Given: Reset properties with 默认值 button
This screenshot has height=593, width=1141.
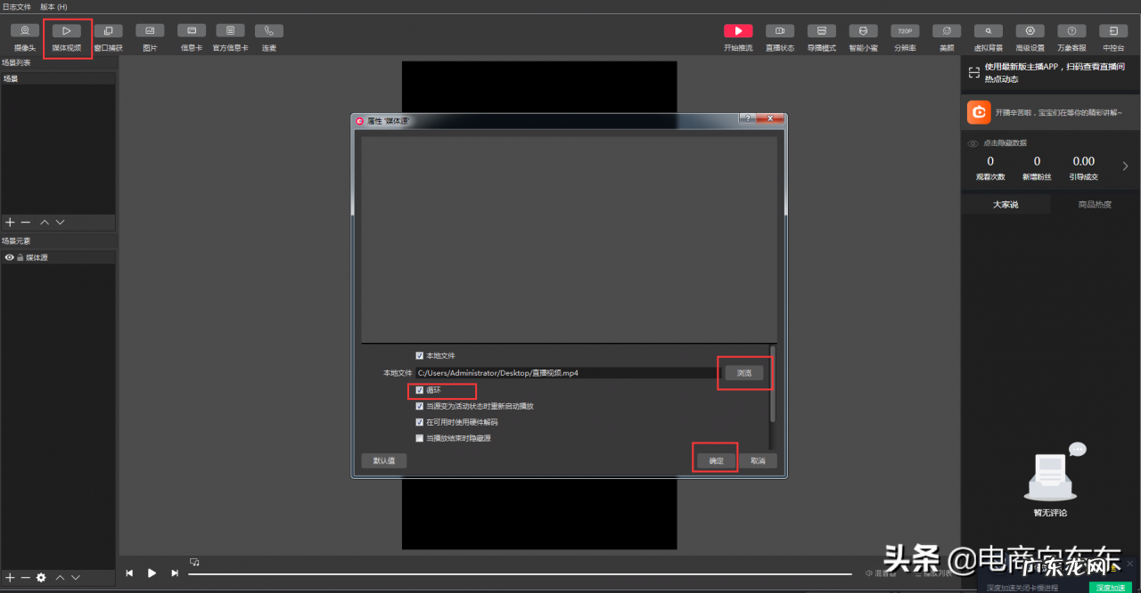Looking at the screenshot, I should click(x=384, y=461).
